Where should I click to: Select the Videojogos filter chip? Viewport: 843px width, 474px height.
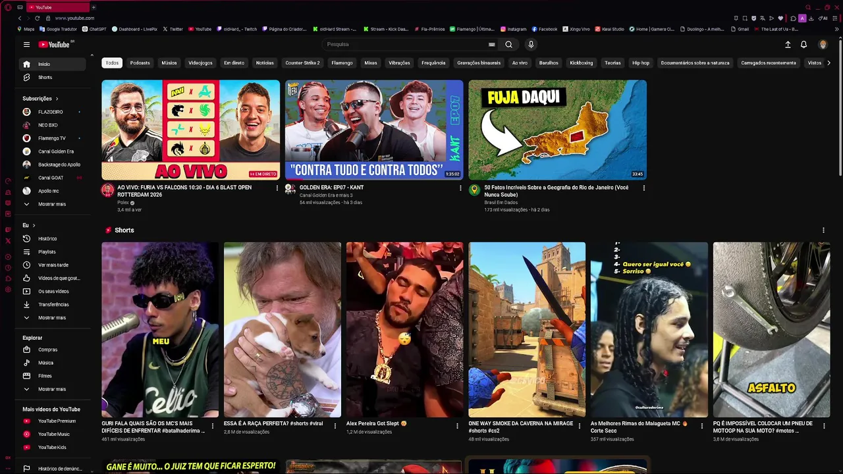coord(200,63)
